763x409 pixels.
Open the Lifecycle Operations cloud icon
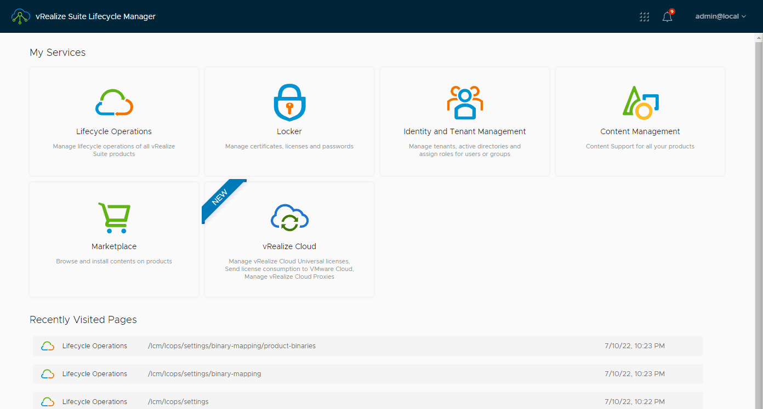click(x=113, y=102)
